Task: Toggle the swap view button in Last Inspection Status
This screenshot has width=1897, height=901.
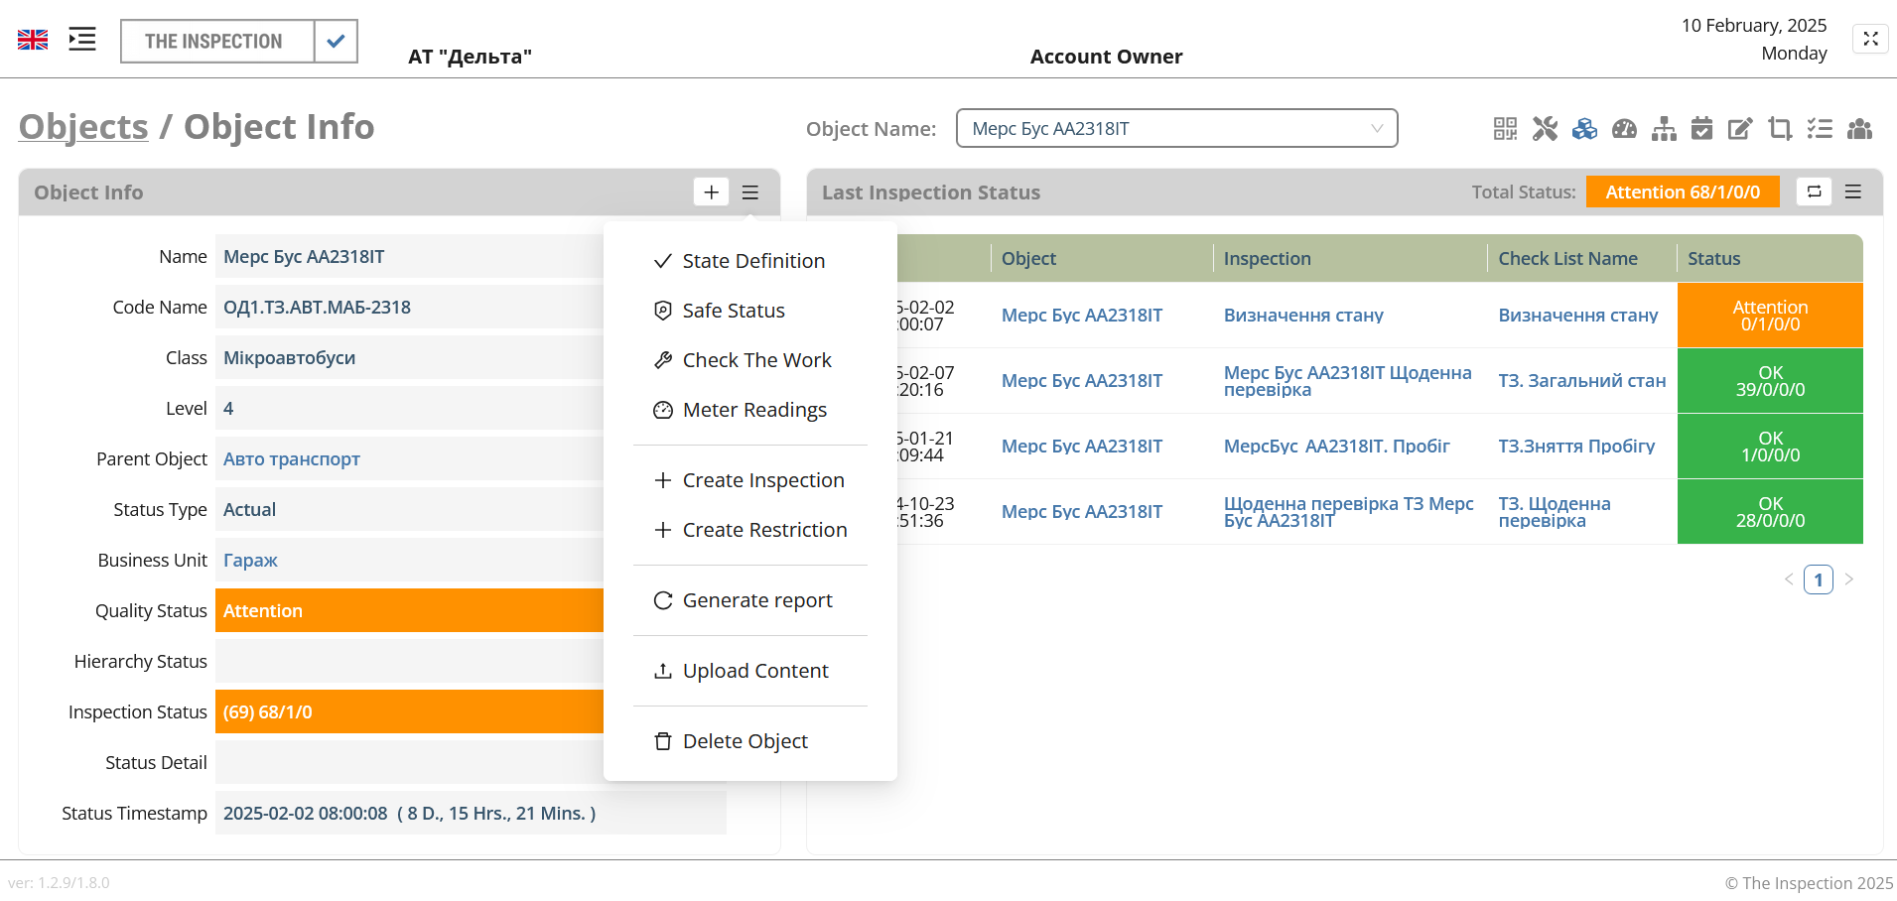Action: click(x=1814, y=192)
